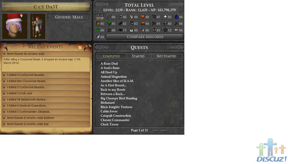Click the Mining pickaxe skill icon

coord(176,24)
